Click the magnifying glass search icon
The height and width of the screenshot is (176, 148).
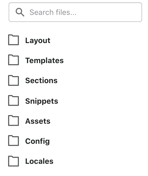click(x=20, y=12)
